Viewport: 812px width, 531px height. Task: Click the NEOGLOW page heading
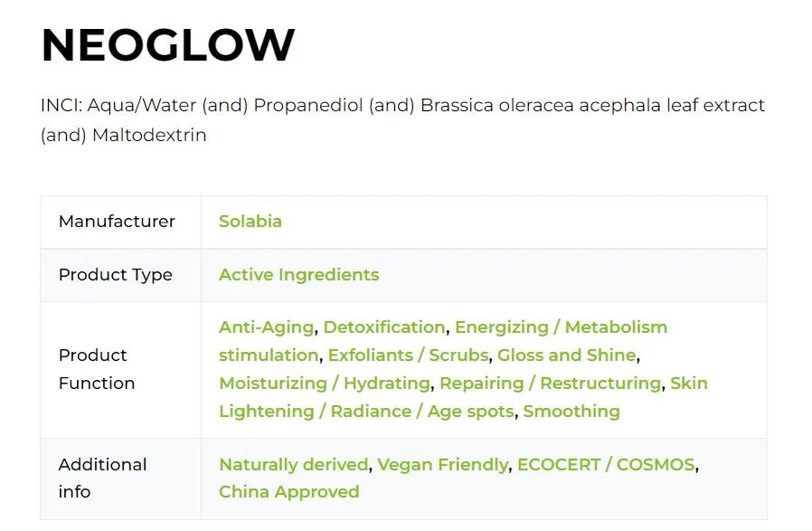(x=168, y=45)
